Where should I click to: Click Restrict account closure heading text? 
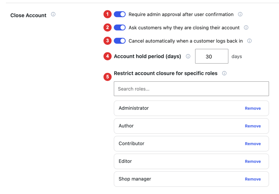pyautogui.click(x=165, y=73)
